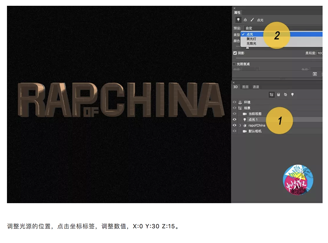The width and height of the screenshot is (328, 243).
Task: Toggle visibility of 当前视图 row
Action: tap(235, 114)
